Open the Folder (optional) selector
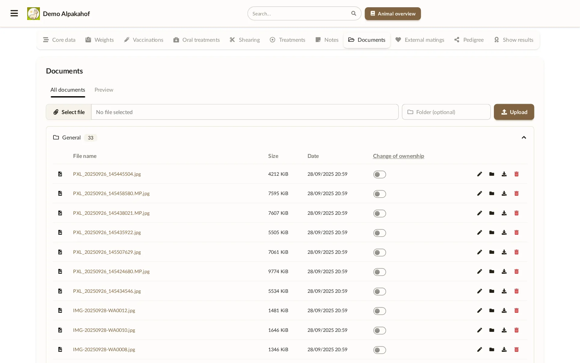 [446, 112]
